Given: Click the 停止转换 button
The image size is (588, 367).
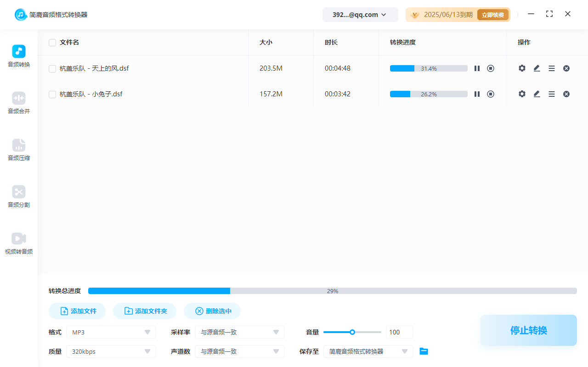Looking at the screenshot, I should (528, 330).
